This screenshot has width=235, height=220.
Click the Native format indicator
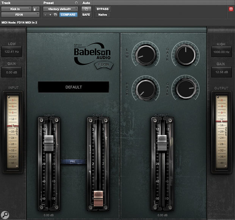click(103, 15)
